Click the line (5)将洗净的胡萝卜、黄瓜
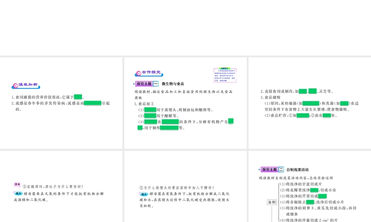371x222 pixels. (318, 211)
